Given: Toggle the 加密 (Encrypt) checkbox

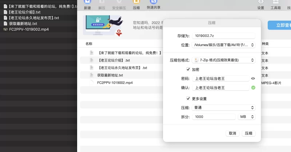Looking at the screenshot, I should tap(188, 69).
